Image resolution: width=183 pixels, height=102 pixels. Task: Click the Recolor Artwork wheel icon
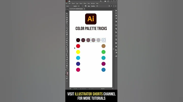point(85,6)
